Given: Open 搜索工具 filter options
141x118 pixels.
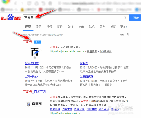Looking at the screenshot, I should tap(123, 35).
